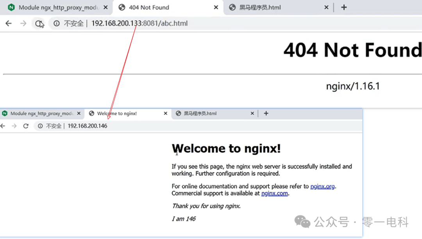Open site info icon beside 192.168.200.146 address

pos(40,126)
